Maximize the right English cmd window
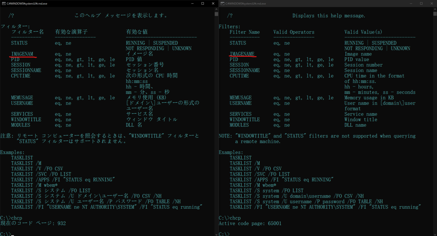Screen dimensions: 437x236 (x=421, y=3)
